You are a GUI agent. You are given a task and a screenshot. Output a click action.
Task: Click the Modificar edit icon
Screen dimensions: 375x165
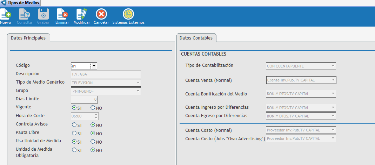[x=82, y=14]
